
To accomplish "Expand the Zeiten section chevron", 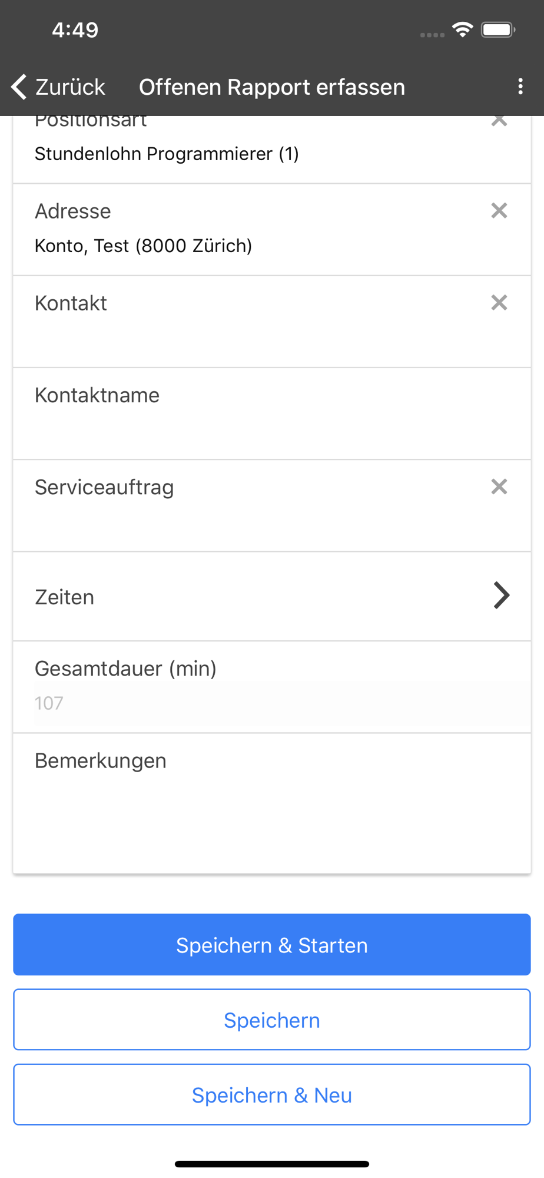I will pos(501,595).
